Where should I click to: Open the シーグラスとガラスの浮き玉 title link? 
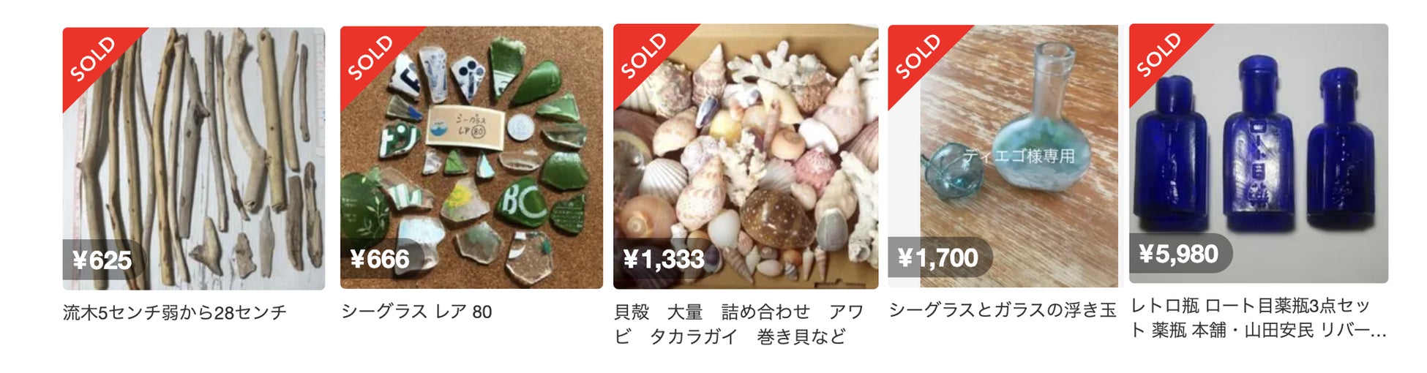pos(1003,310)
